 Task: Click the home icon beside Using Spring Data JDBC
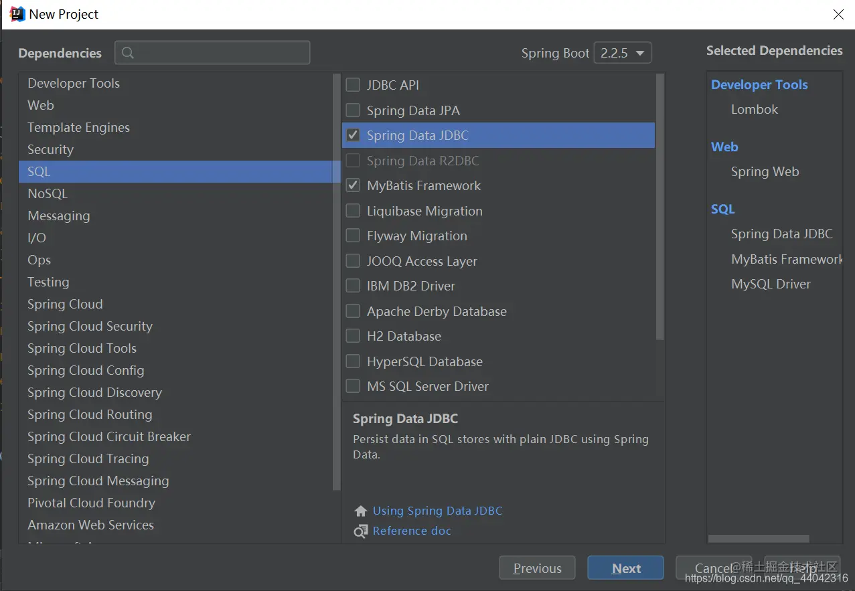(x=361, y=511)
